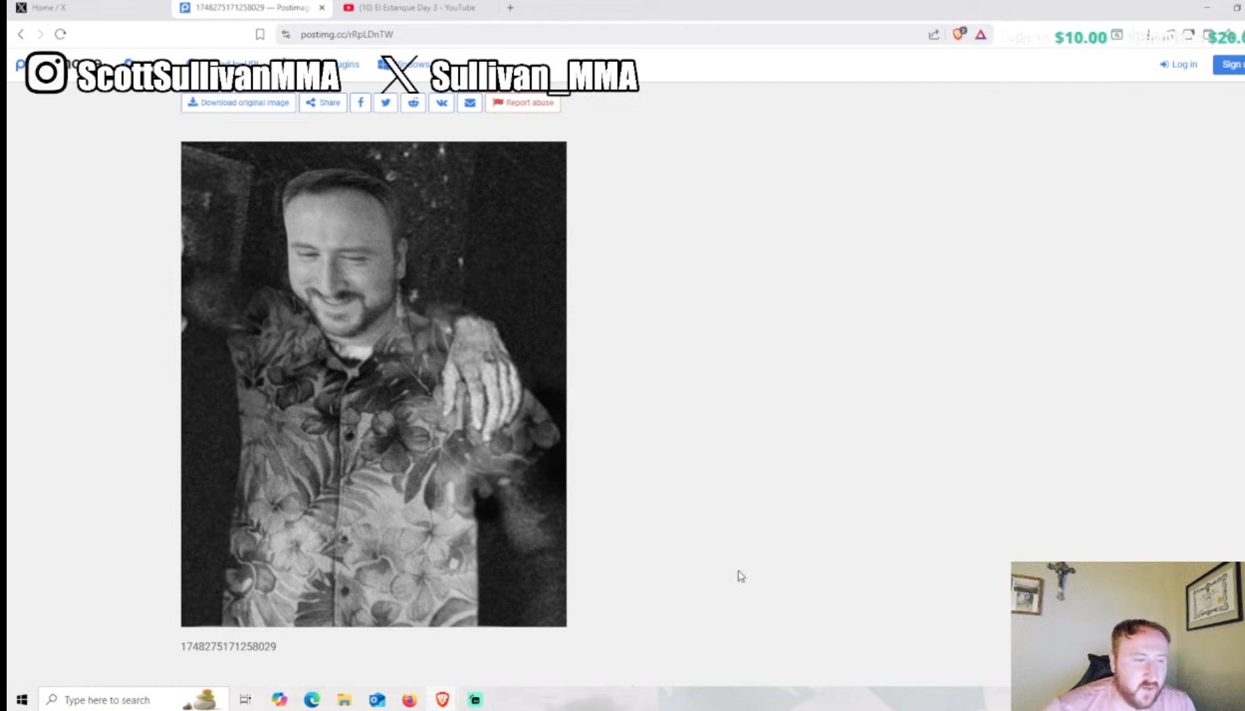Viewport: 1245px width, 711px height.
Task: Share image on VK
Action: [441, 103]
